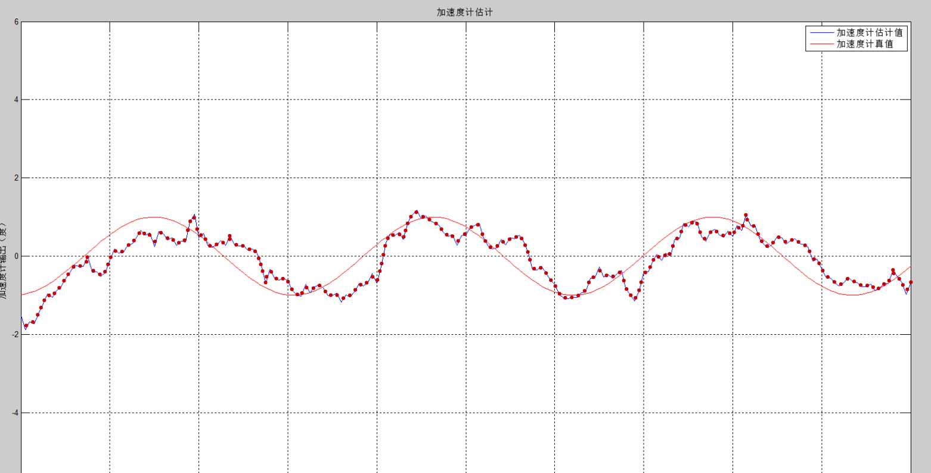Click the y-axis tick label 2
This screenshot has height=473, width=931.
pos(17,178)
